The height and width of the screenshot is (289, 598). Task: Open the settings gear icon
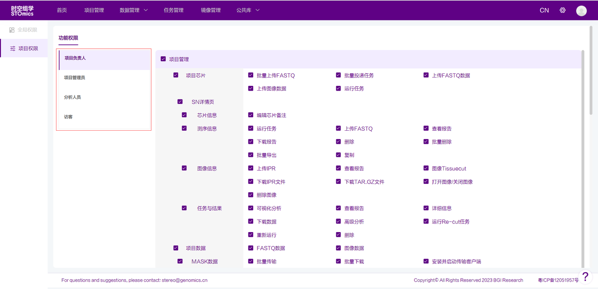click(562, 10)
